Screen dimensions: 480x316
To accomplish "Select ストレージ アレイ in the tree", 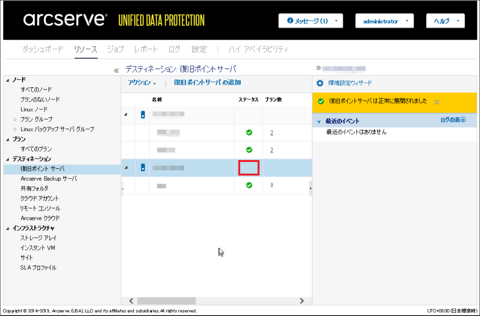I will [39, 238].
